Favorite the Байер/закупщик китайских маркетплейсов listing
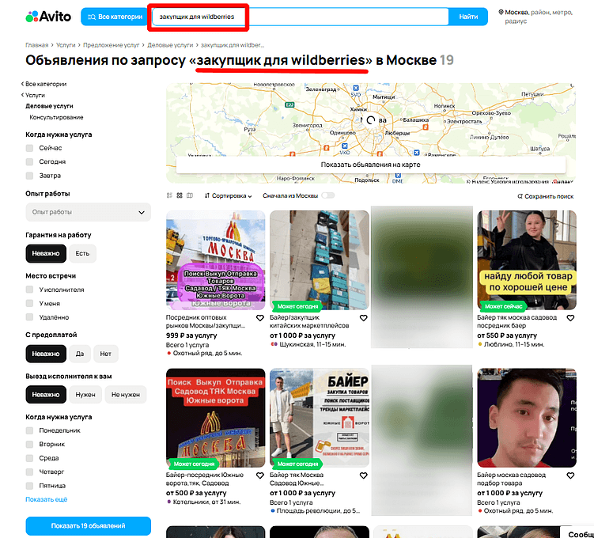 [x=363, y=318]
